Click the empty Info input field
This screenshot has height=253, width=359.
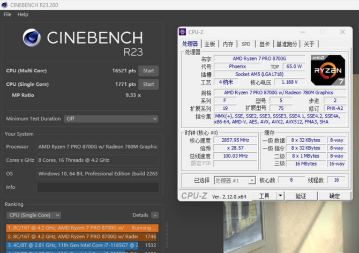[x=98, y=187]
